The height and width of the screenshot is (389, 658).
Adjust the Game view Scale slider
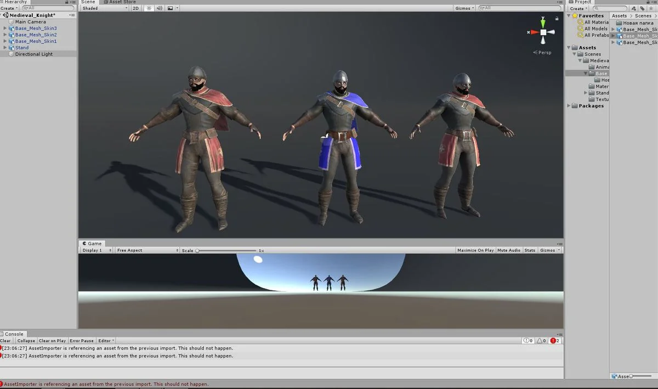197,251
